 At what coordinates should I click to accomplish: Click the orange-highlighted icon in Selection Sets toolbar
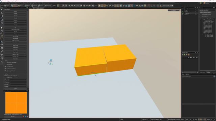point(189,54)
